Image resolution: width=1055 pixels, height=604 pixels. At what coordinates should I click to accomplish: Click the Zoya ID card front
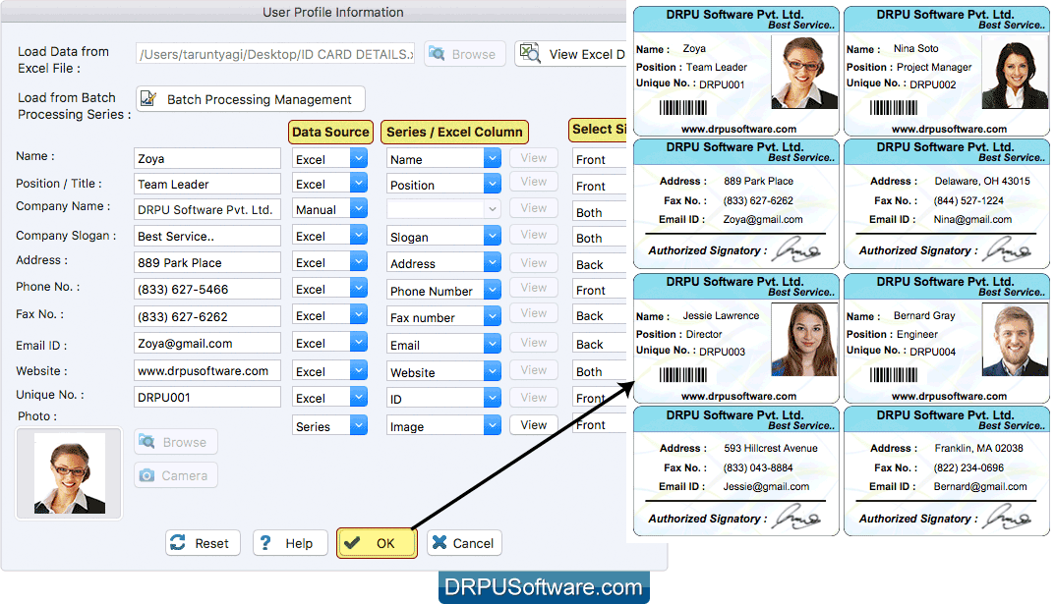(x=736, y=71)
